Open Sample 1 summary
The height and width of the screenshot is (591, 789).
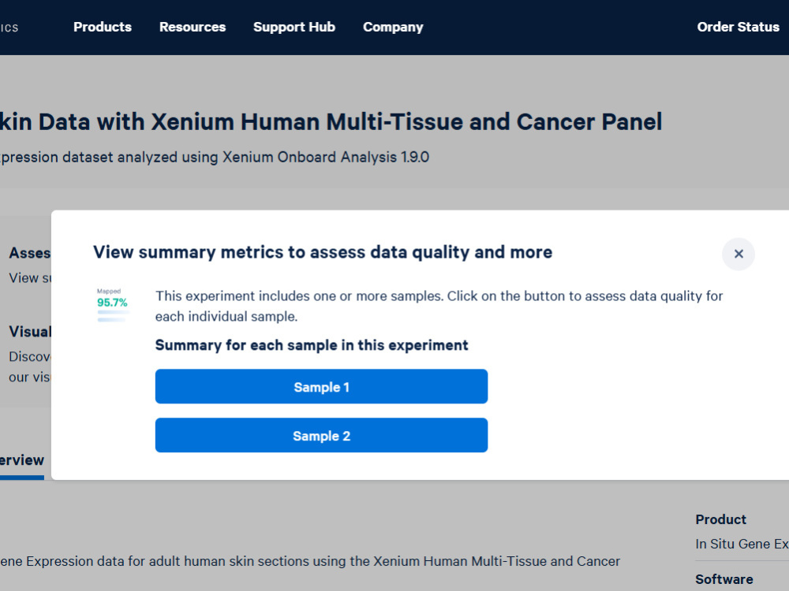[x=321, y=386]
